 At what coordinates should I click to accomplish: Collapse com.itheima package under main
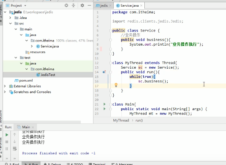[27, 40]
